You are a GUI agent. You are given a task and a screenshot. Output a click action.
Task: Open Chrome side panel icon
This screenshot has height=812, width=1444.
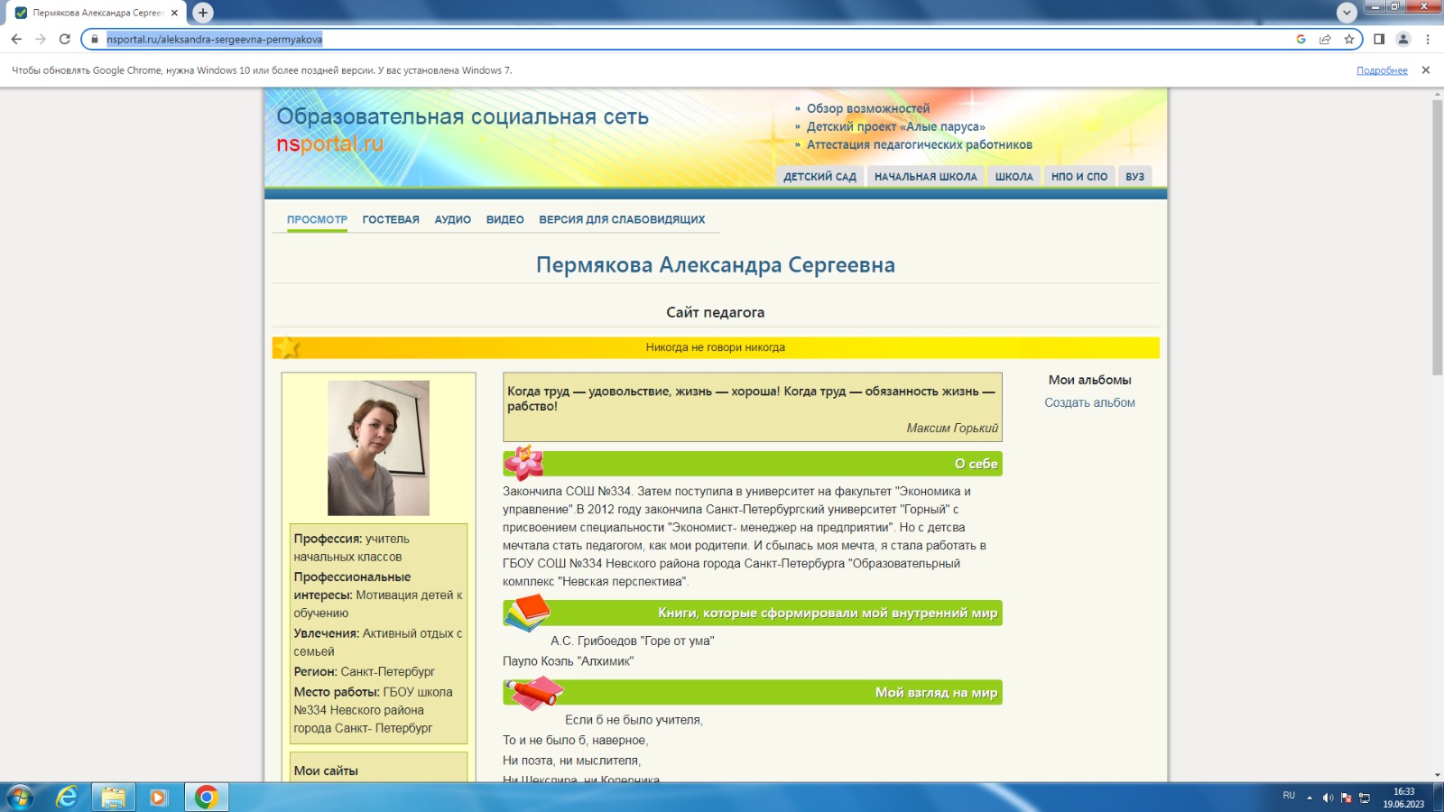click(1379, 39)
